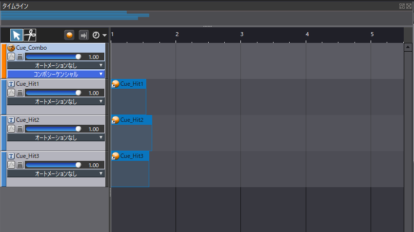Click the blue Cue_Hit1 track color strip
414x232 pixels.
coord(4,97)
